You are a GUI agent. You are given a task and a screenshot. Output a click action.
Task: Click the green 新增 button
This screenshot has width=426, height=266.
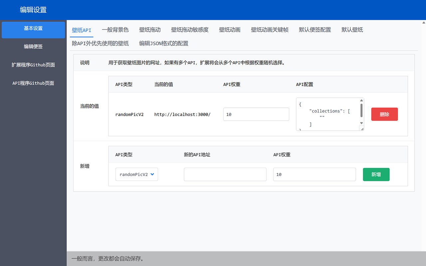(x=376, y=175)
